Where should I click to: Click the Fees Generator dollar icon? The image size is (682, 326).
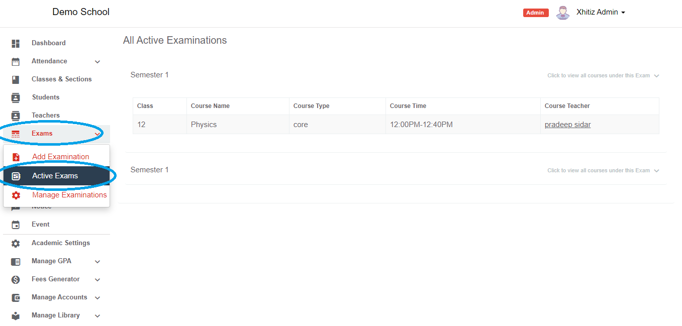tap(16, 280)
